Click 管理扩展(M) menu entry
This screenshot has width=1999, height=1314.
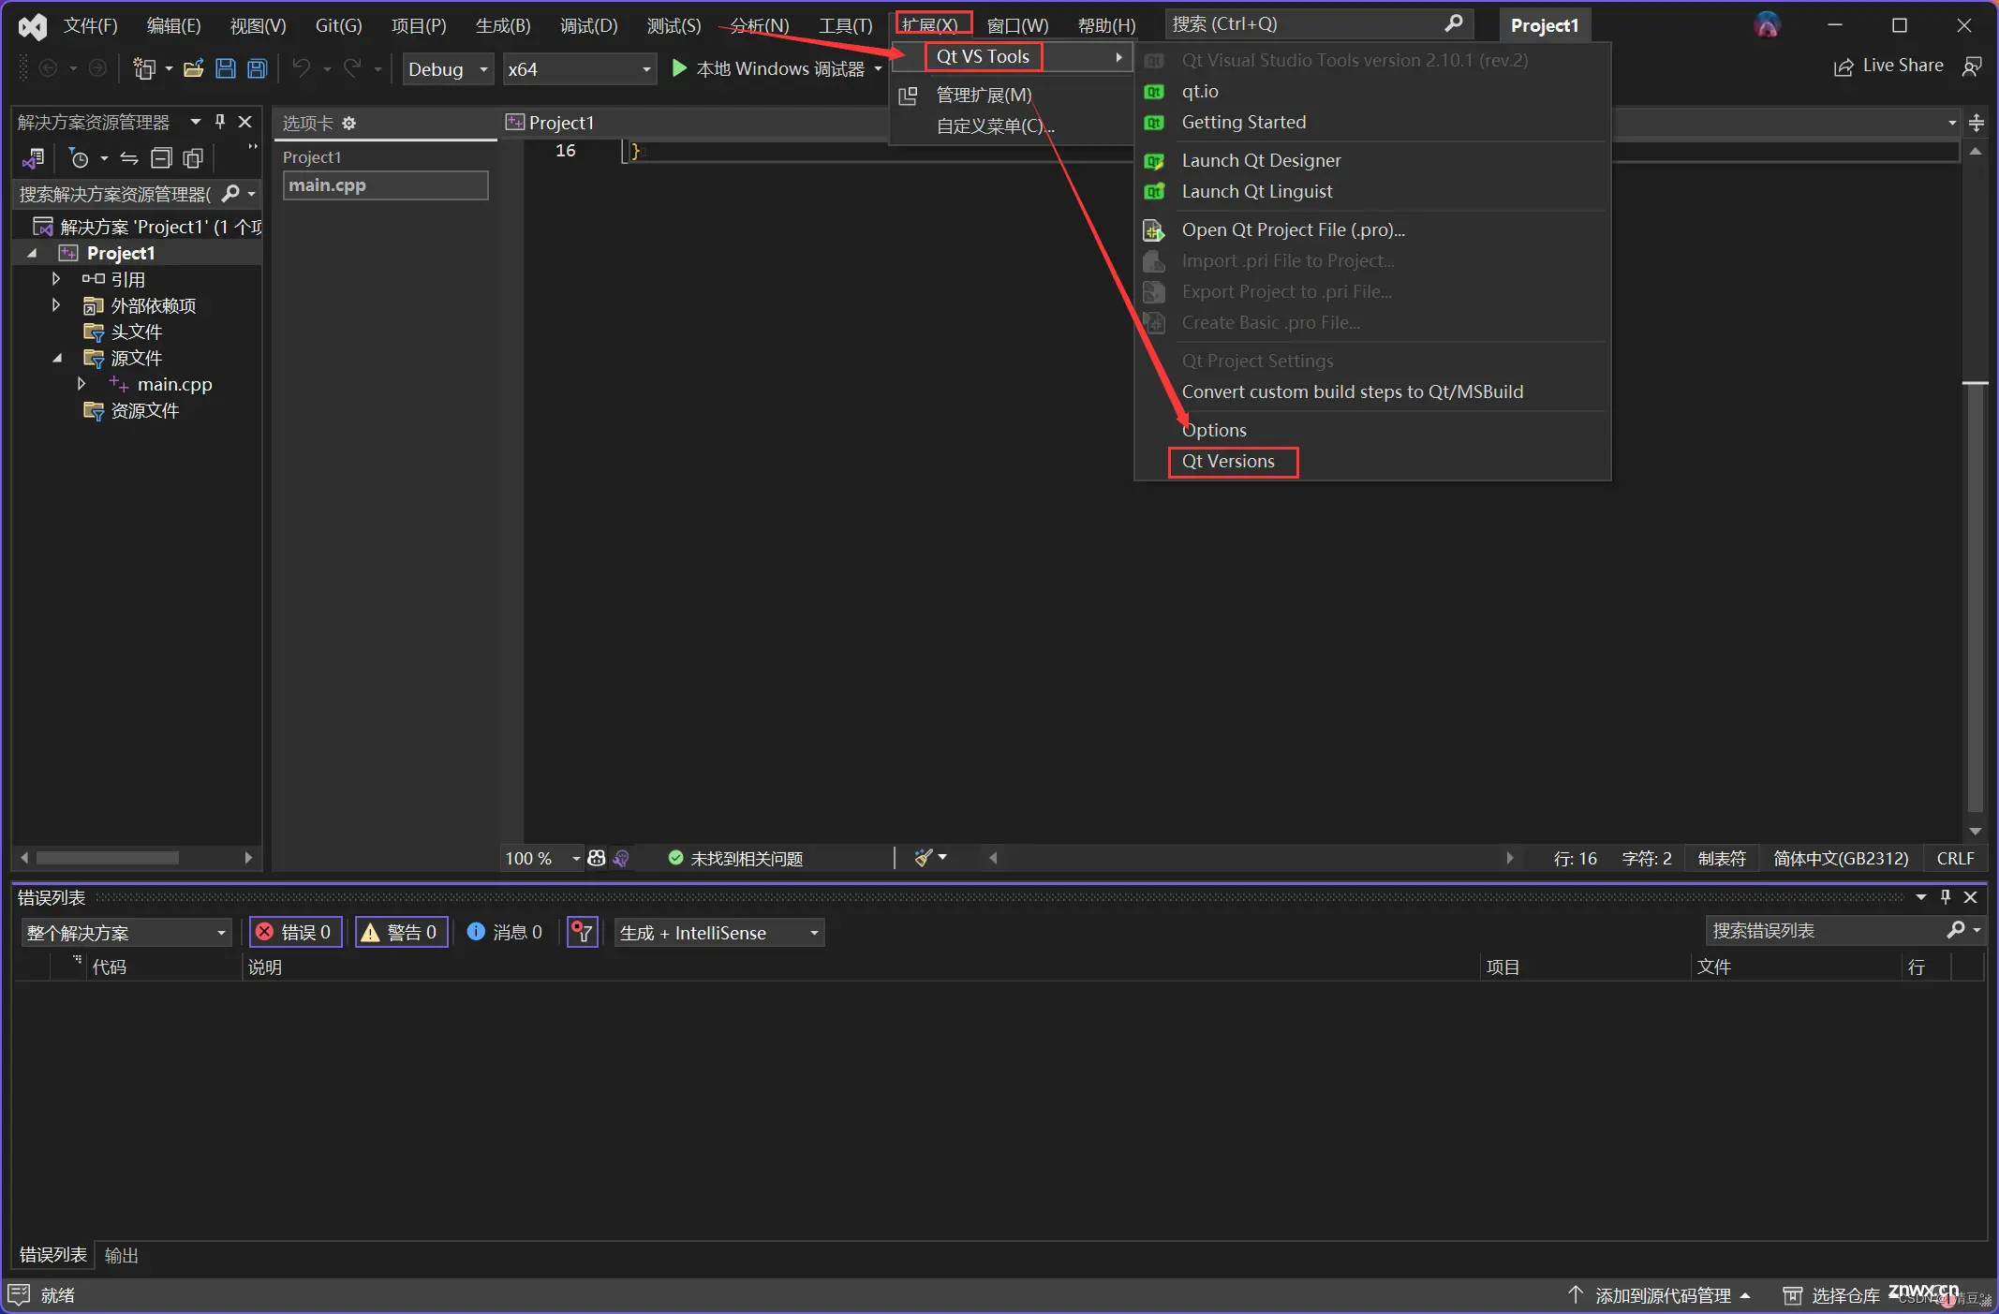[985, 96]
